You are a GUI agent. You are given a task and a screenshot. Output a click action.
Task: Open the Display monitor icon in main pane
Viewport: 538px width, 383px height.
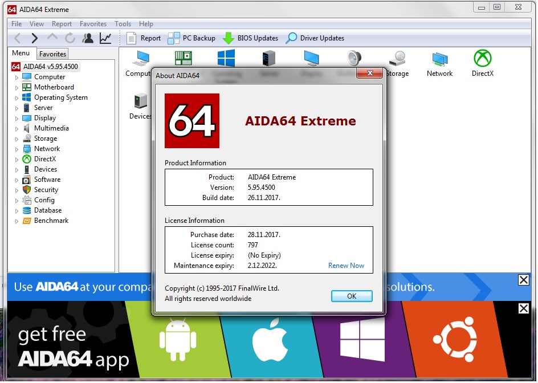tap(312, 58)
